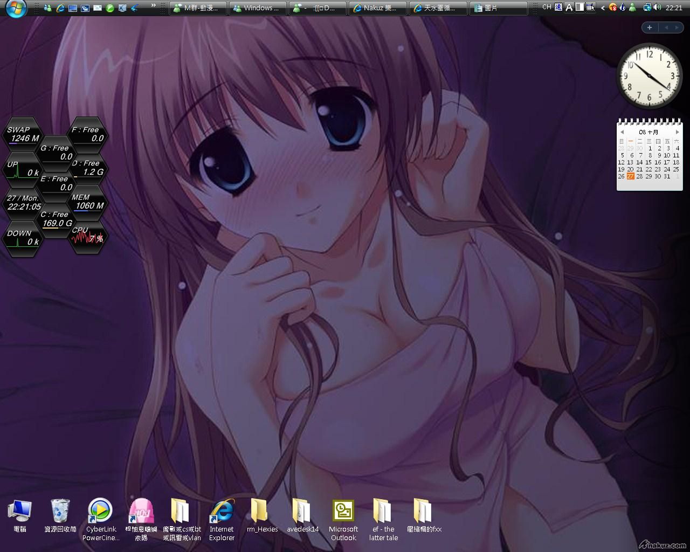This screenshot has height=552, width=690.
Task: Click the analog clock gadget
Action: click(x=649, y=75)
